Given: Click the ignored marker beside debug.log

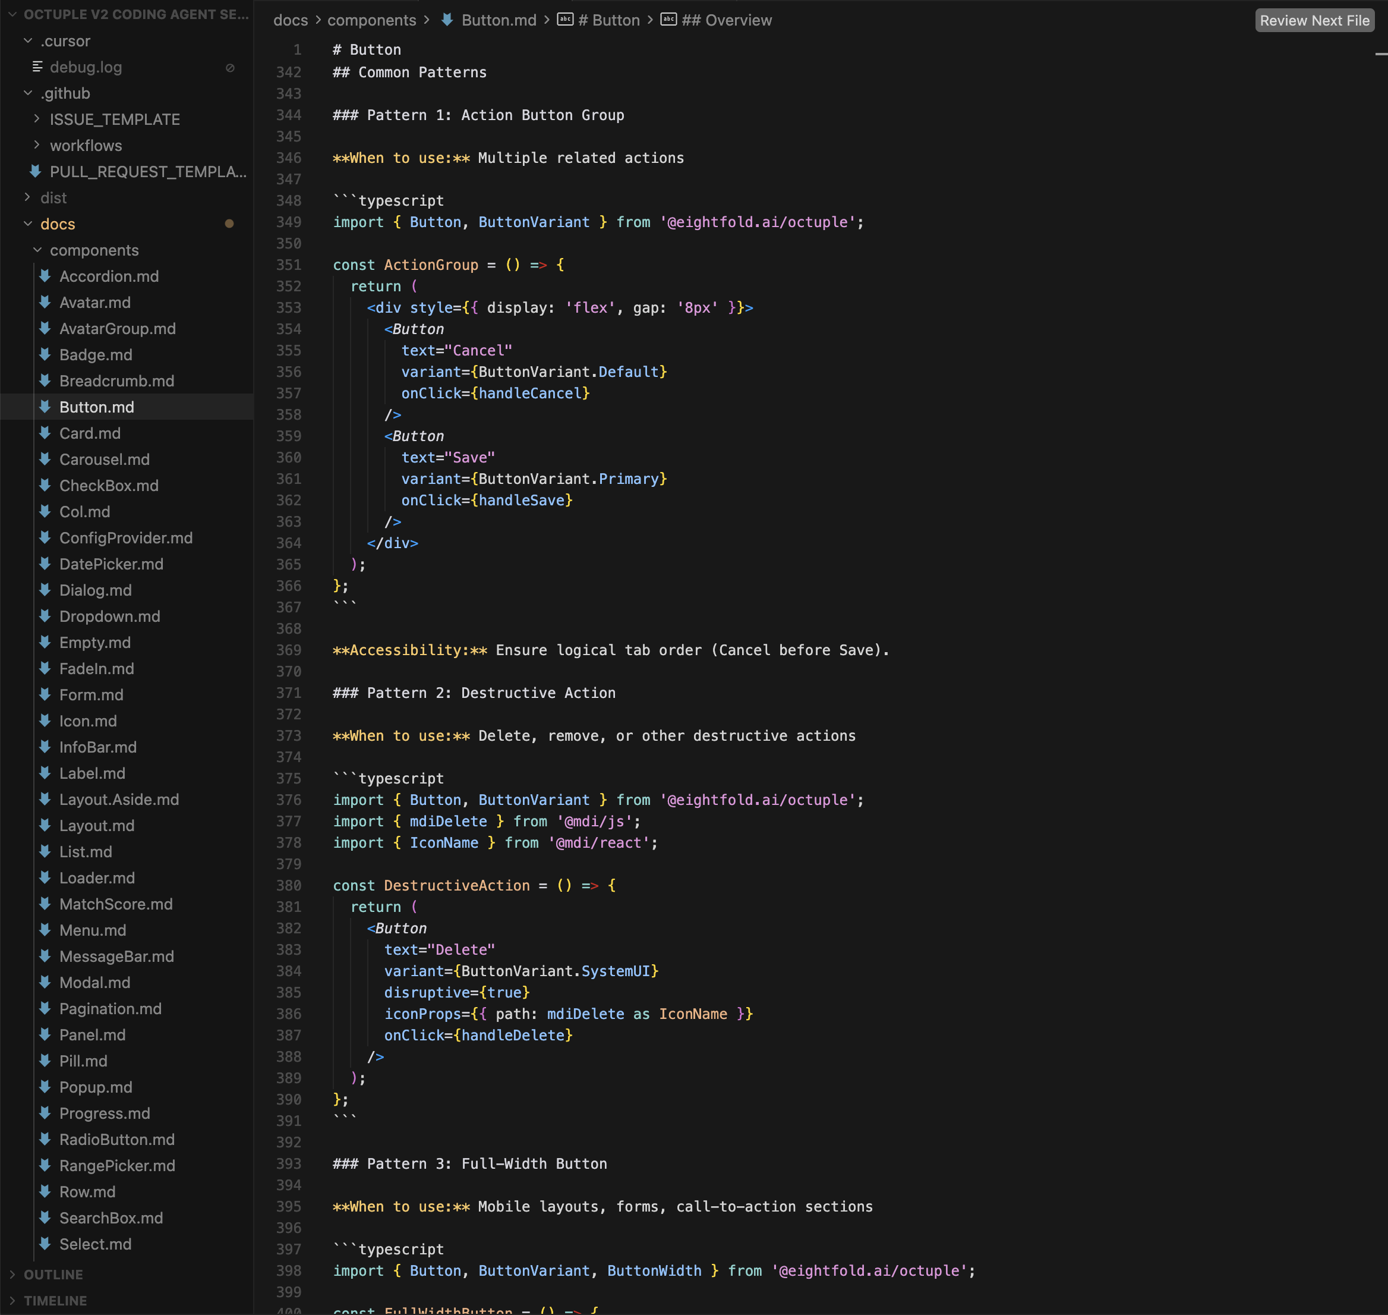Looking at the screenshot, I should [x=230, y=67].
